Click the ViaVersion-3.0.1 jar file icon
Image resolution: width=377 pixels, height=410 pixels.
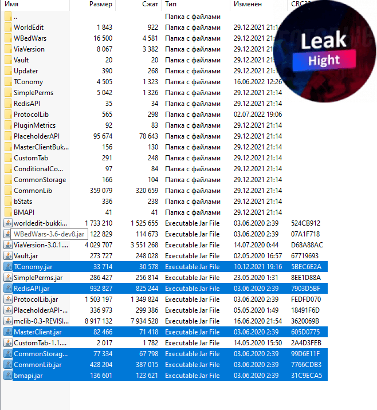pos(8,245)
